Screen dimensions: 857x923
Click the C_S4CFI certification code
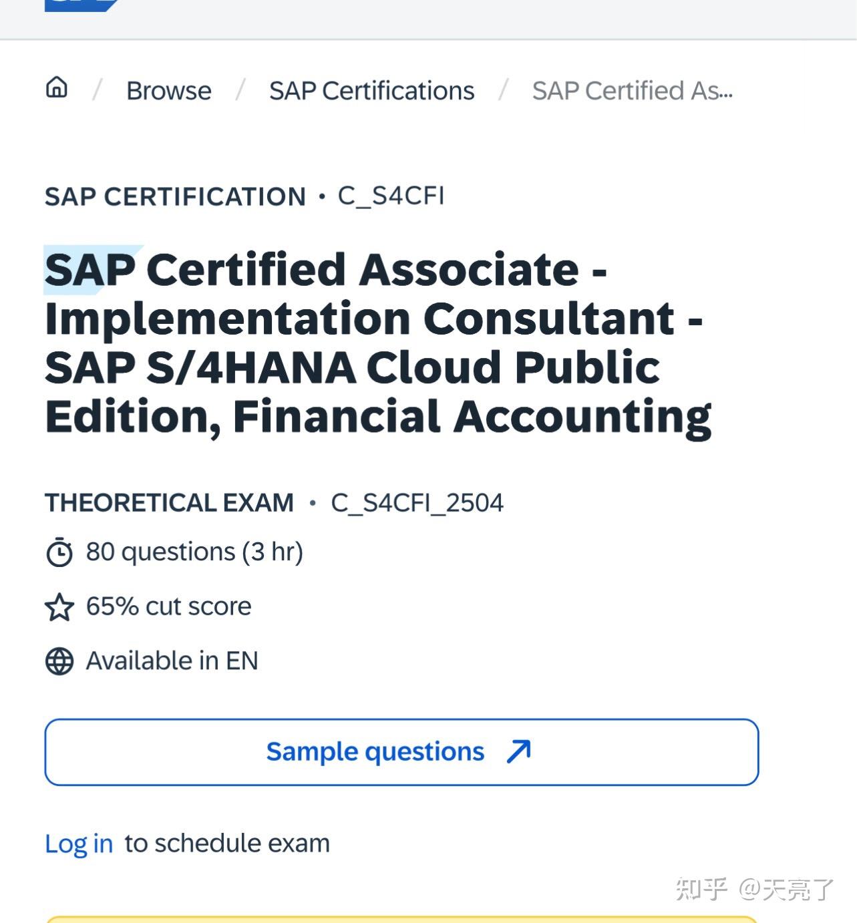tap(391, 196)
